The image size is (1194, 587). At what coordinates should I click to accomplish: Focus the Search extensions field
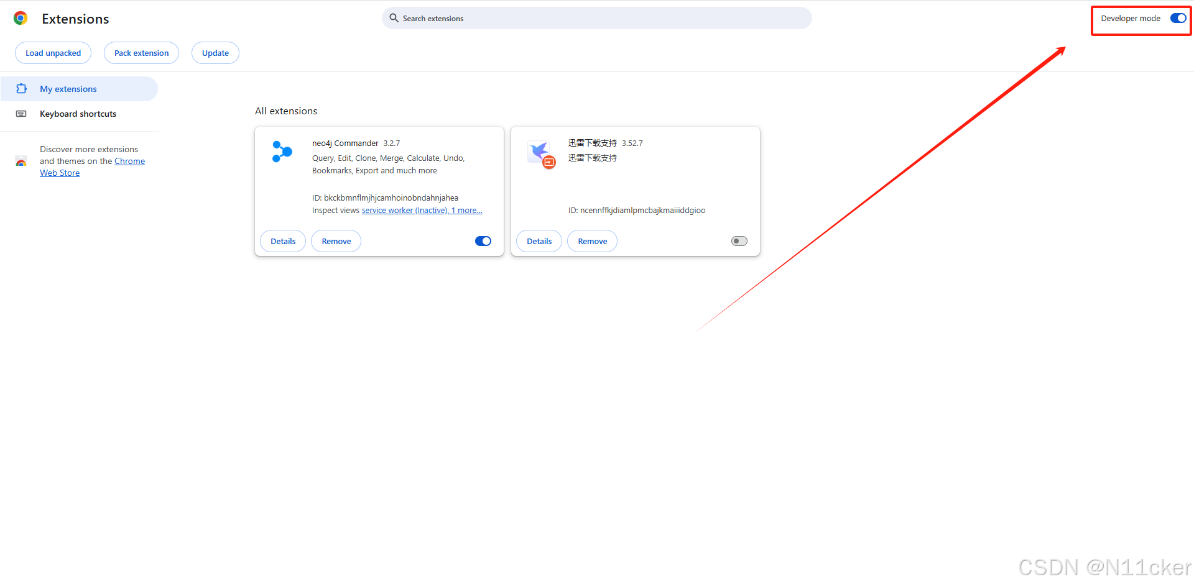[596, 18]
